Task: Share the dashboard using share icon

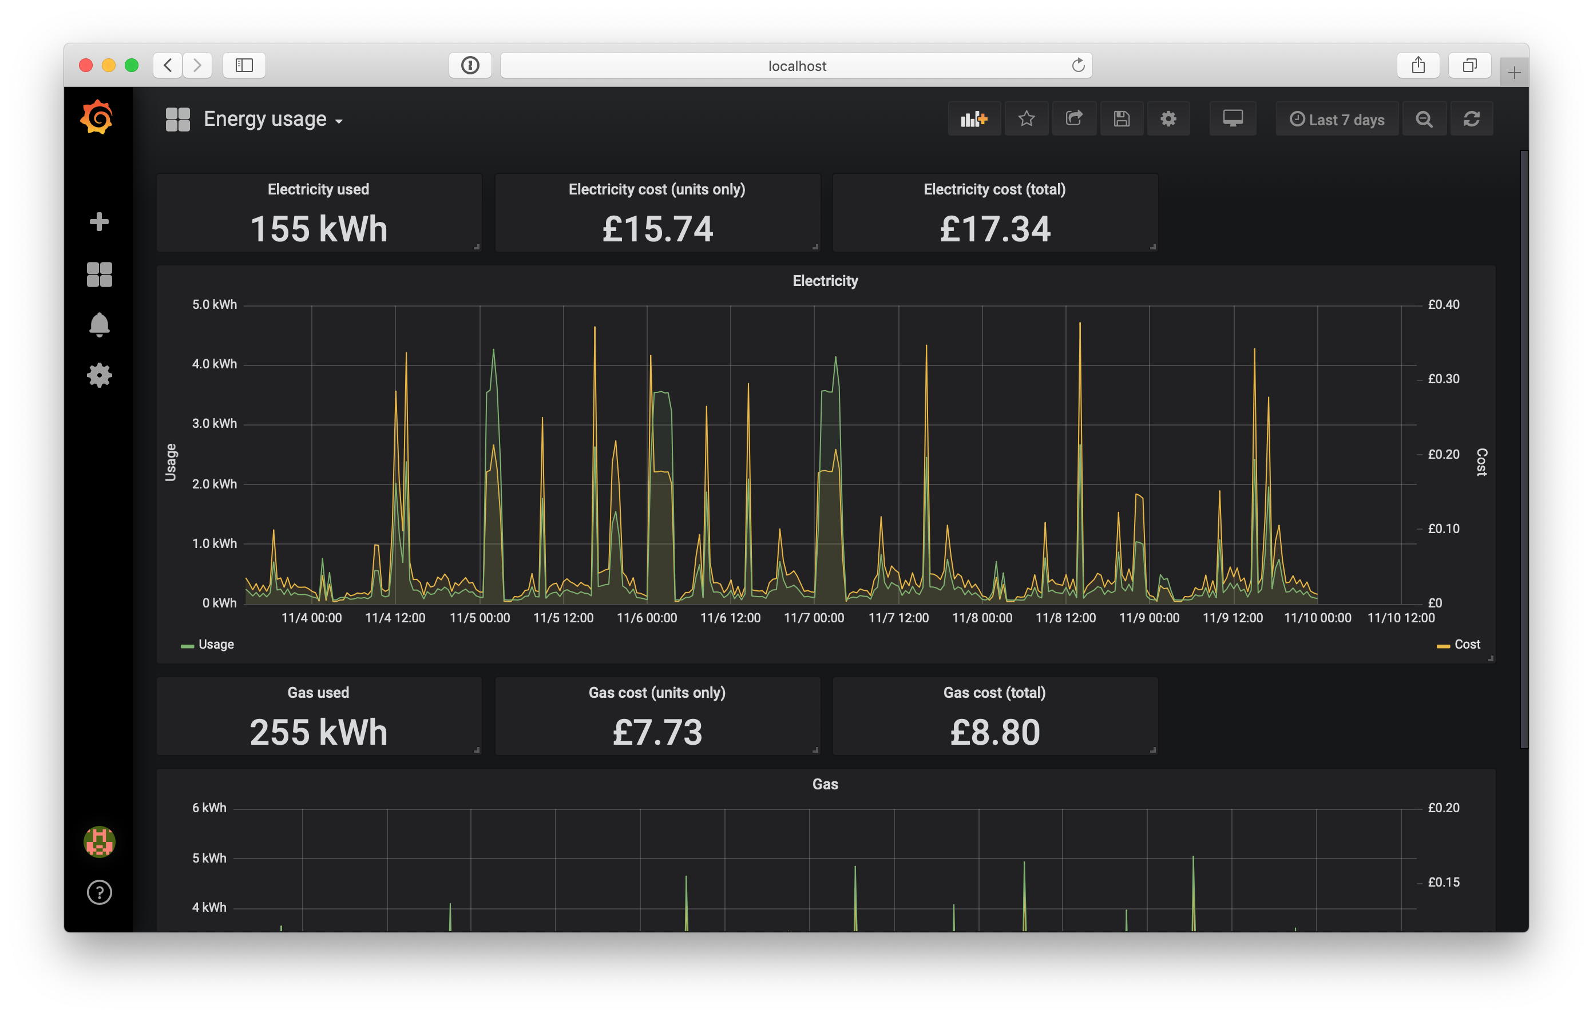Action: [x=1073, y=119]
